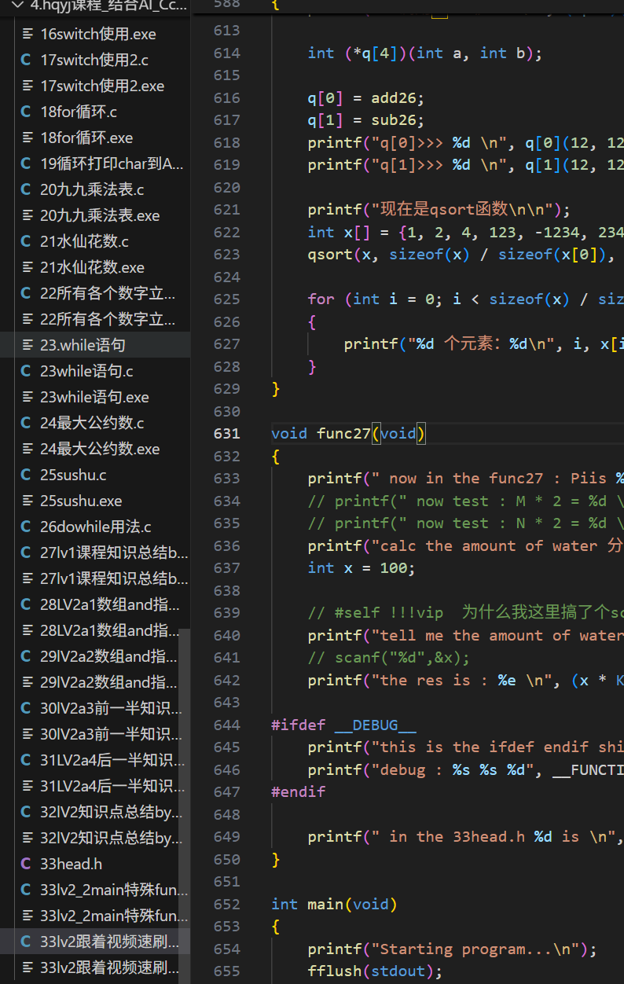Click the C icon beside 22所有各个数字立...
The height and width of the screenshot is (984, 624).
(x=26, y=293)
